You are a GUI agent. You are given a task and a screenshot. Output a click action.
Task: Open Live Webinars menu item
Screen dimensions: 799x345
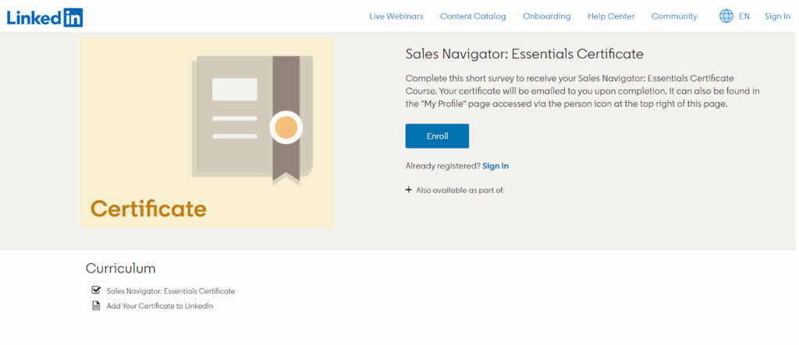[396, 16]
